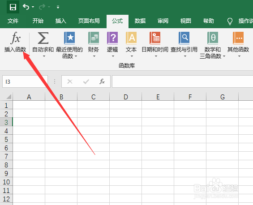Click inside the formula bar input
253x205 pixels.
(x=183, y=81)
